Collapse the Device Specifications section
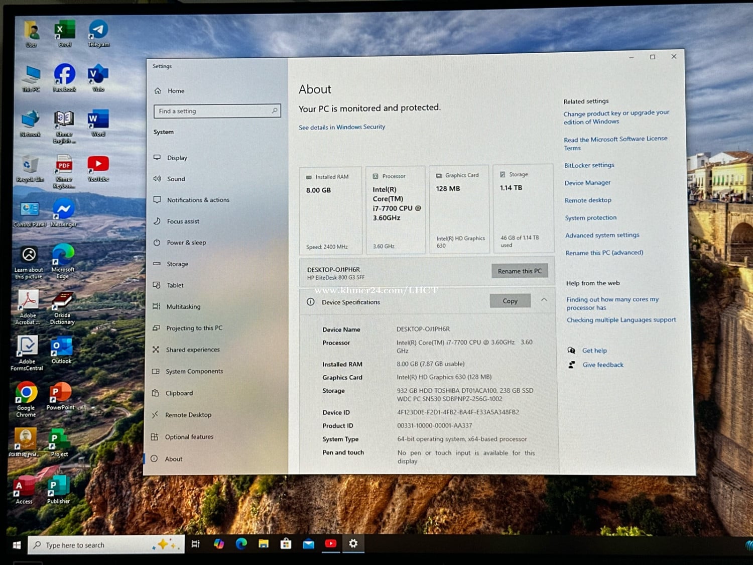Image resolution: width=753 pixels, height=565 pixels. [x=544, y=300]
